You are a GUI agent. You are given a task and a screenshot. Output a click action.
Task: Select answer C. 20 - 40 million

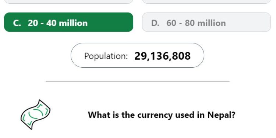(x=68, y=22)
